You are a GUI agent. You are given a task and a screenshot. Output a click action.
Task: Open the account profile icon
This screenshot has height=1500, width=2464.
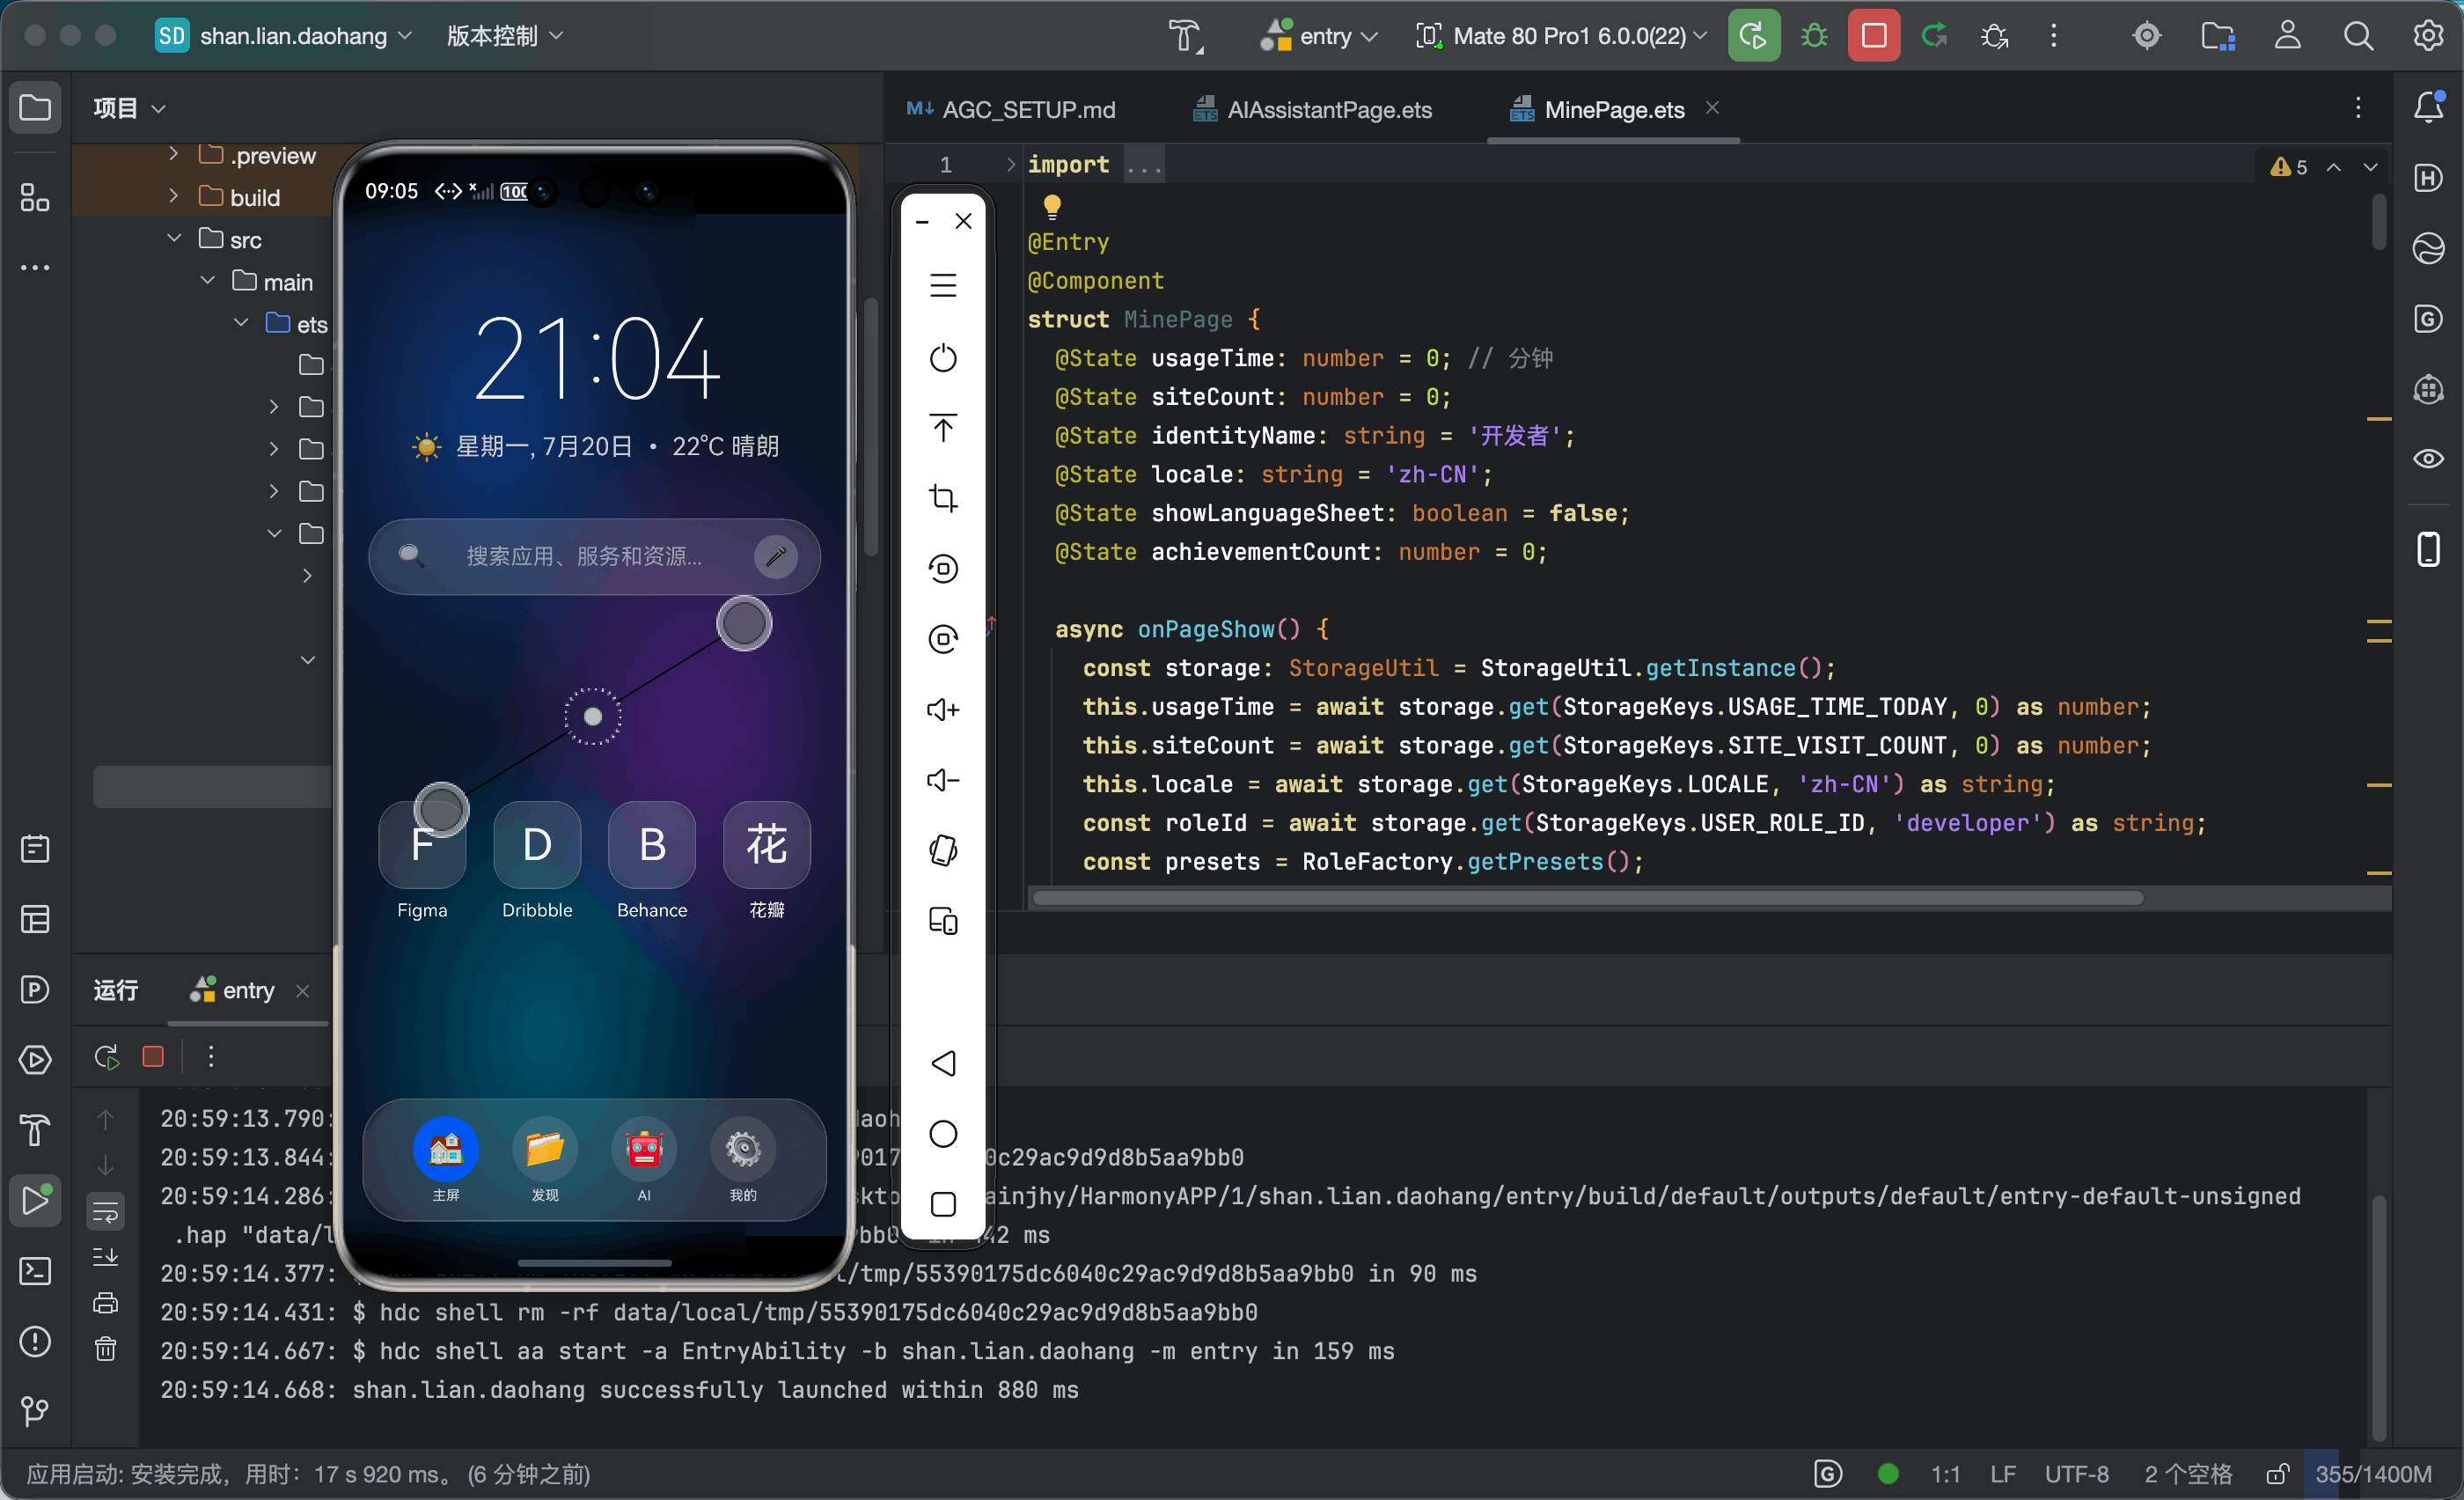tap(2288, 36)
